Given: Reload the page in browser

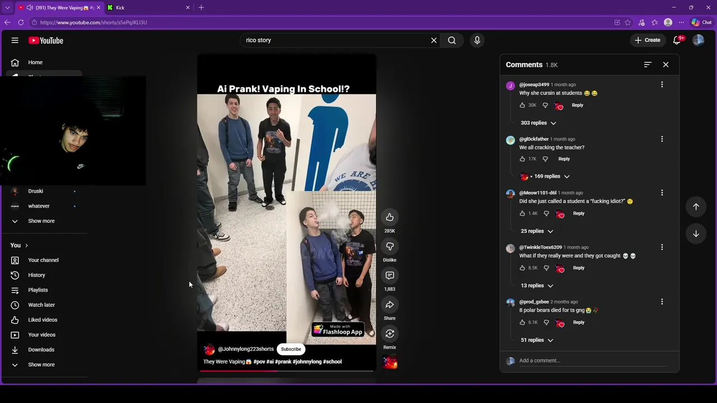Looking at the screenshot, I should 21,22.
